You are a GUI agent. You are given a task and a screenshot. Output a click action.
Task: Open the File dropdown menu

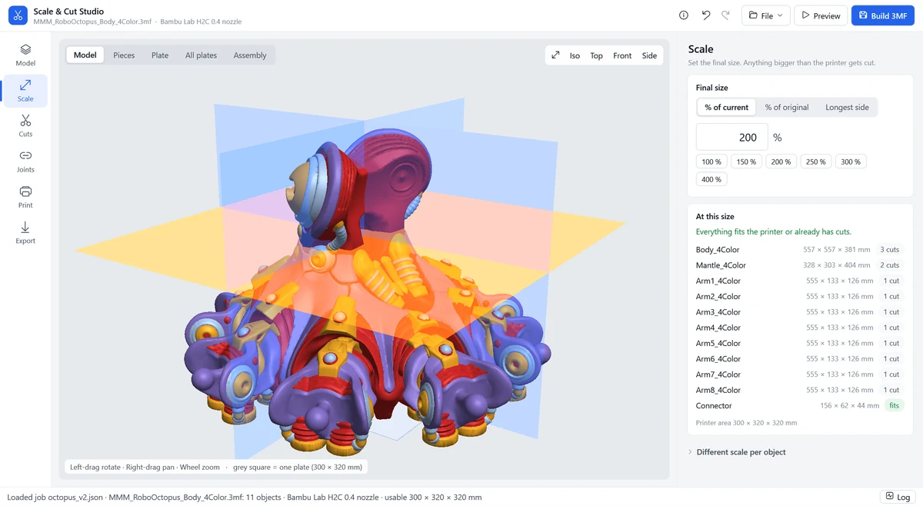pos(766,15)
